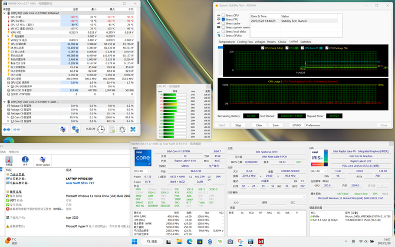Click the blue paw icon on taskbar
The height and width of the screenshot is (247, 395).
pyautogui.click(x=210, y=242)
